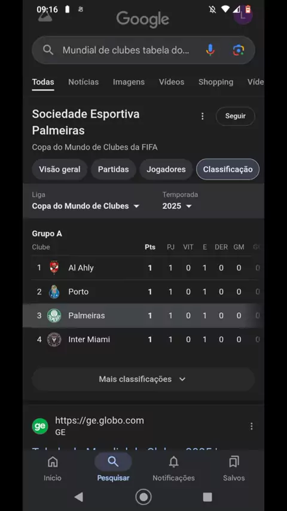Screen dimensions: 287x511
Task: Select Palmeiras row in Grupo A table
Action: (x=143, y=315)
